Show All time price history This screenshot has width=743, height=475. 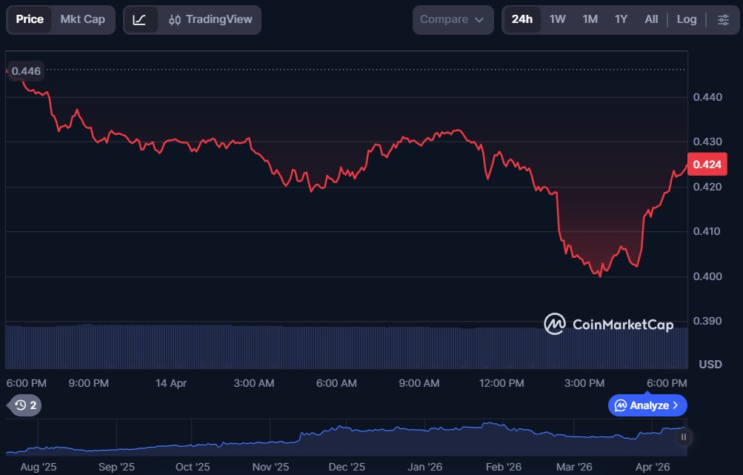point(651,20)
